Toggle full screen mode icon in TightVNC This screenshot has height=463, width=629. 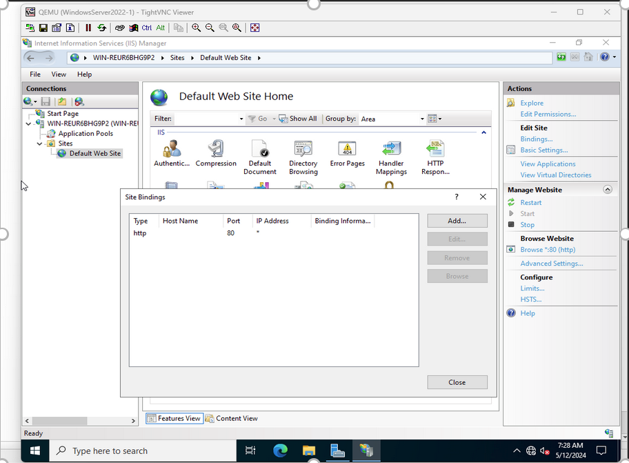tap(254, 28)
